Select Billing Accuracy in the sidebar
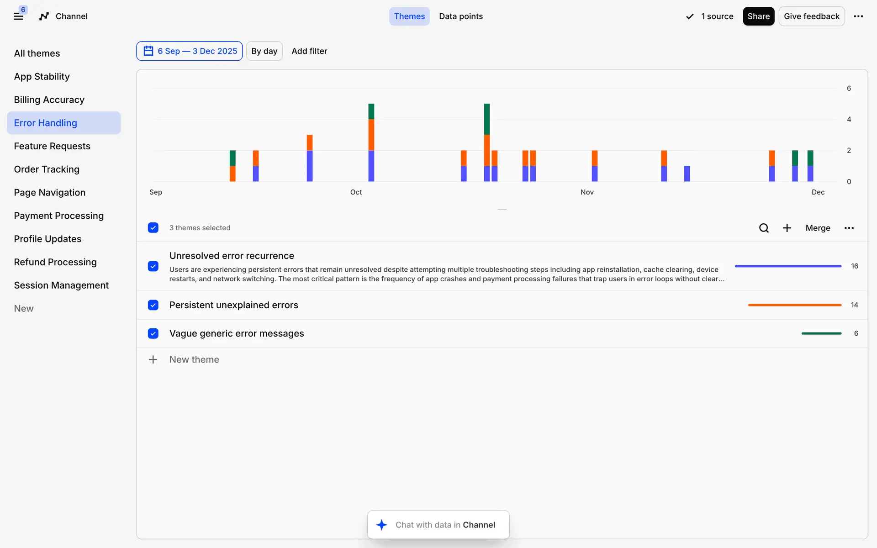This screenshot has height=548, width=877. pos(49,100)
